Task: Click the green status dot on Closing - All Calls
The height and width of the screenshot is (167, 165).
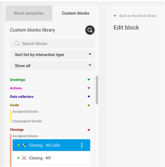Action: click(x=18, y=145)
